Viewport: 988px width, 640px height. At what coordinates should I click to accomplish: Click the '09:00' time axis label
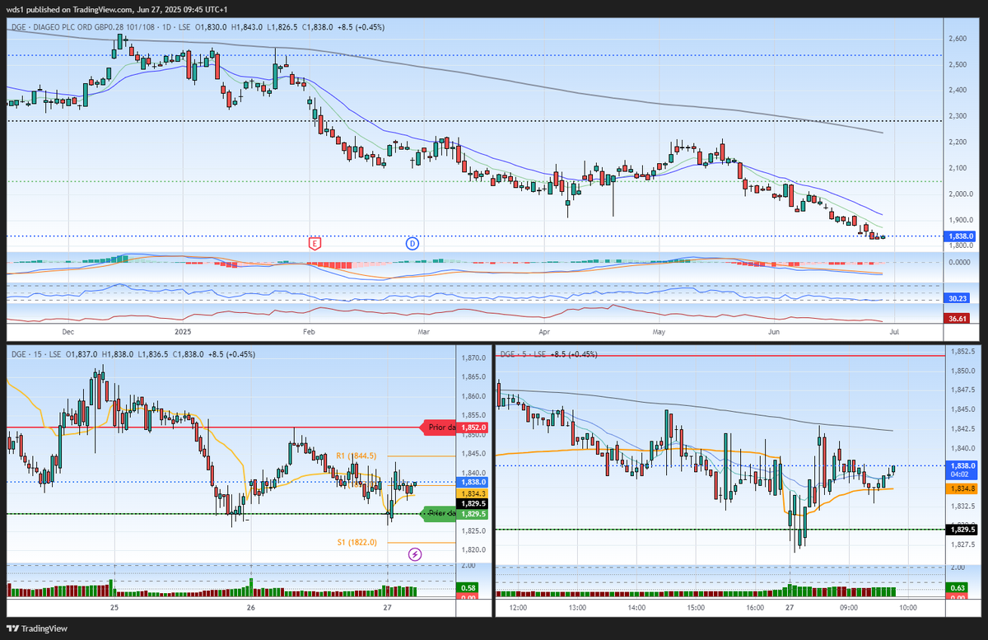pyautogui.click(x=848, y=607)
